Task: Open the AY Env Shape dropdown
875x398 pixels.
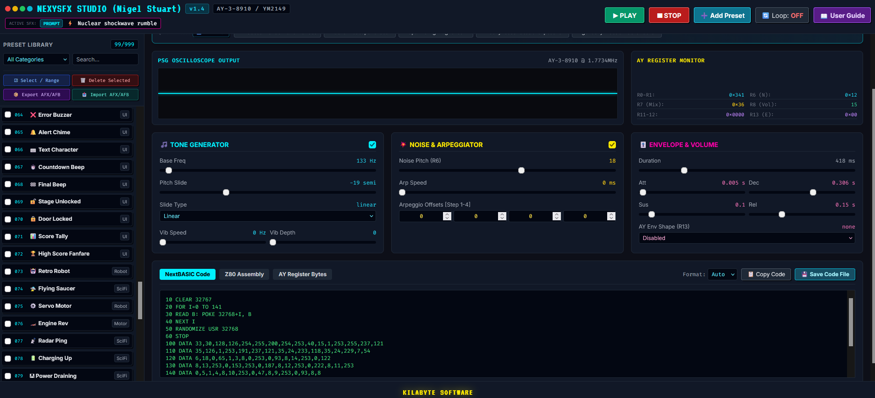Action: pyautogui.click(x=747, y=238)
